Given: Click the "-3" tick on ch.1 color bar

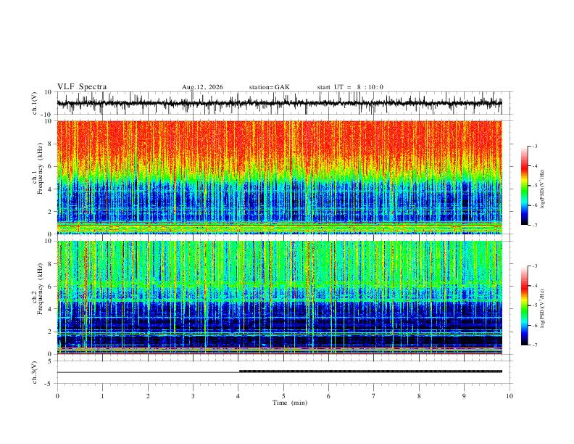Looking at the screenshot, I should tap(535, 146).
